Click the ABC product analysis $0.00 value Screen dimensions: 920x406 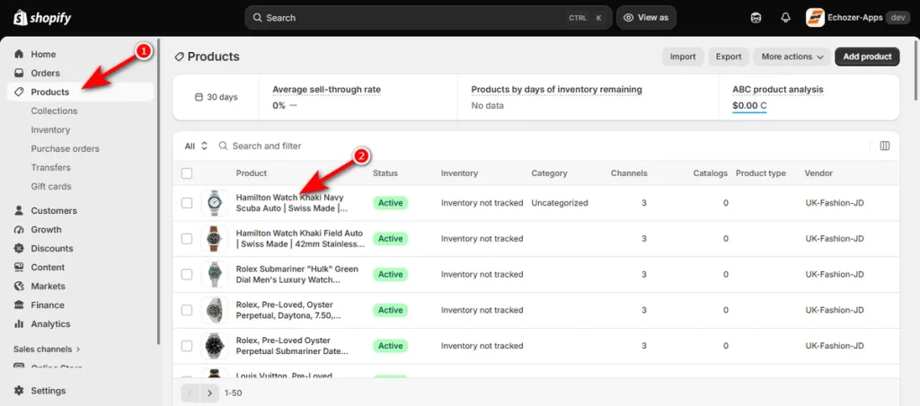[x=749, y=106]
